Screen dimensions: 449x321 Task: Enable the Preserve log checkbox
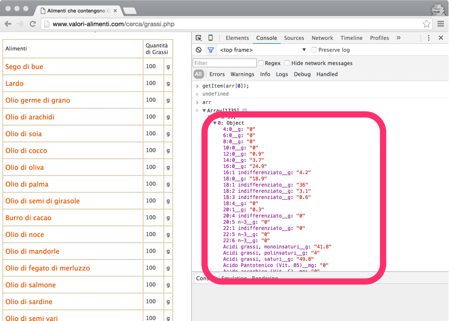[314, 50]
